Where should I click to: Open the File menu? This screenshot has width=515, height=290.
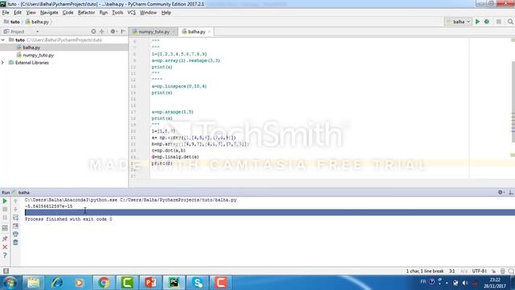coord(6,13)
